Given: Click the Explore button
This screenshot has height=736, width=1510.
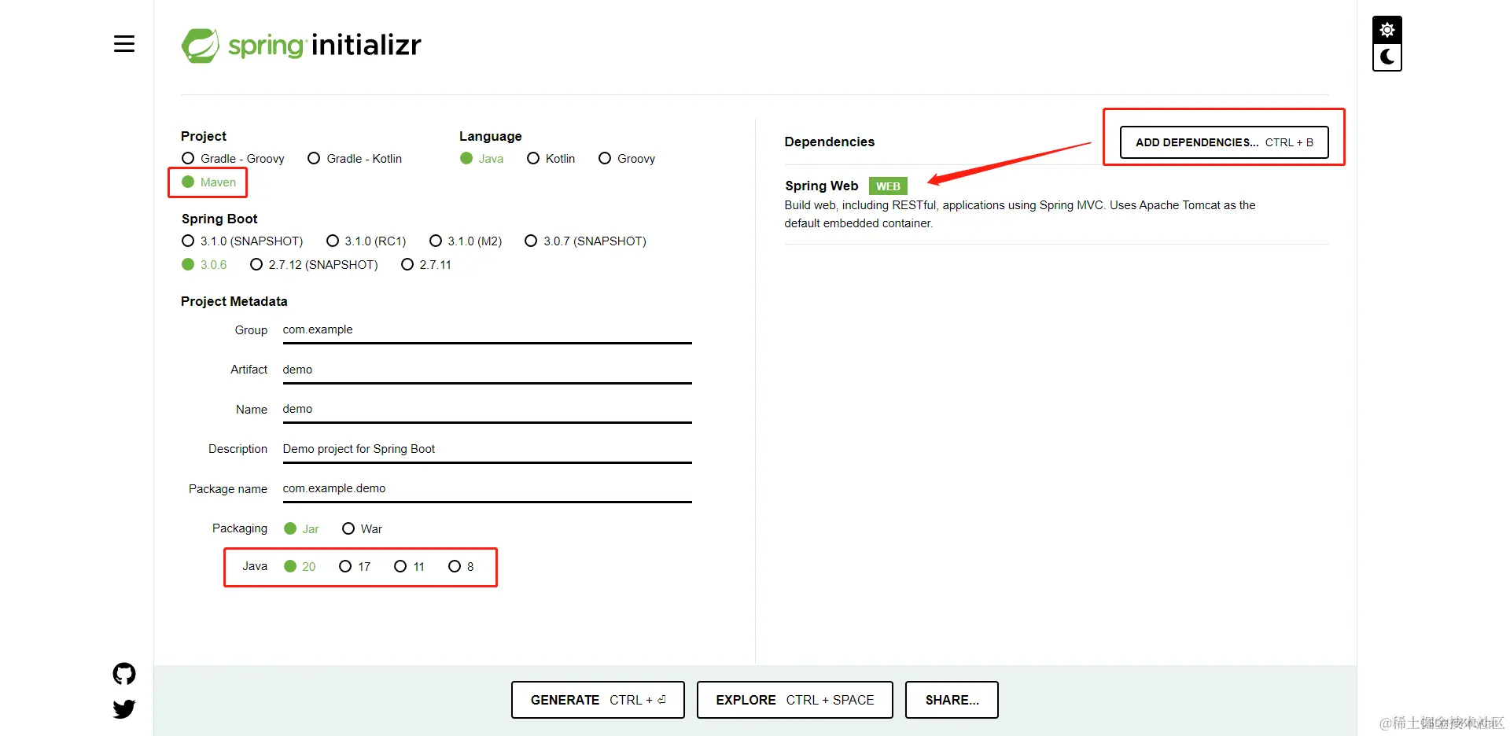Looking at the screenshot, I should click(795, 700).
